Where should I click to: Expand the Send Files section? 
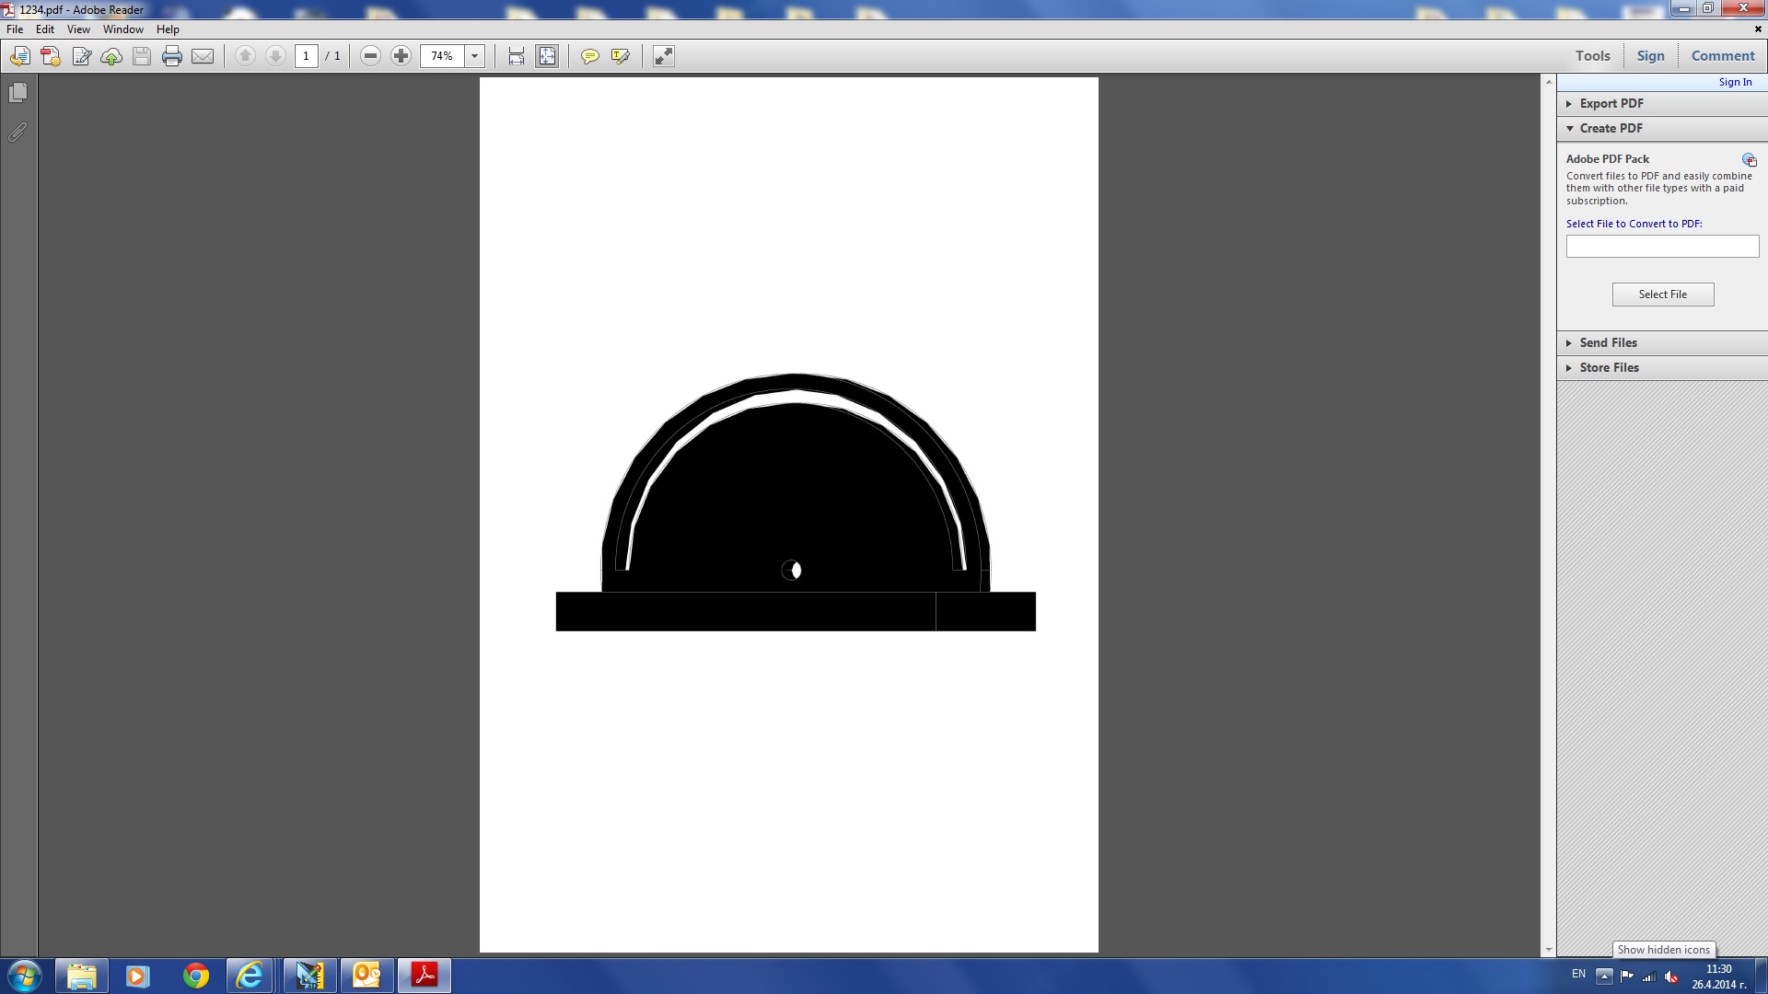(x=1608, y=342)
